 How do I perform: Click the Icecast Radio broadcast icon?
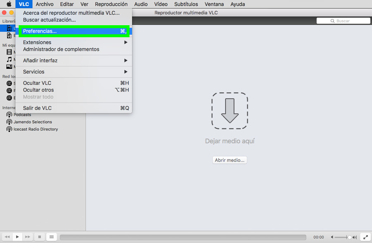tap(9, 129)
